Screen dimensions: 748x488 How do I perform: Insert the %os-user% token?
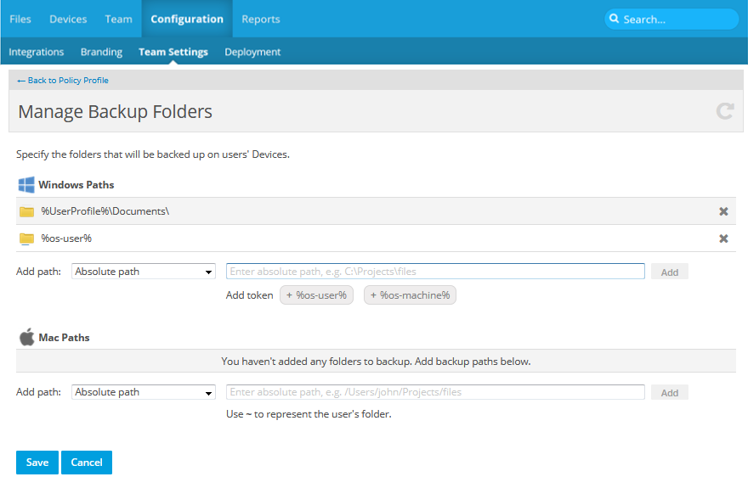click(316, 295)
